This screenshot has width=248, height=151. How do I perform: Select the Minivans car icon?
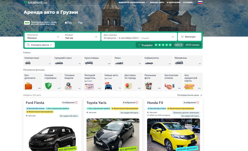(x=179, y=63)
